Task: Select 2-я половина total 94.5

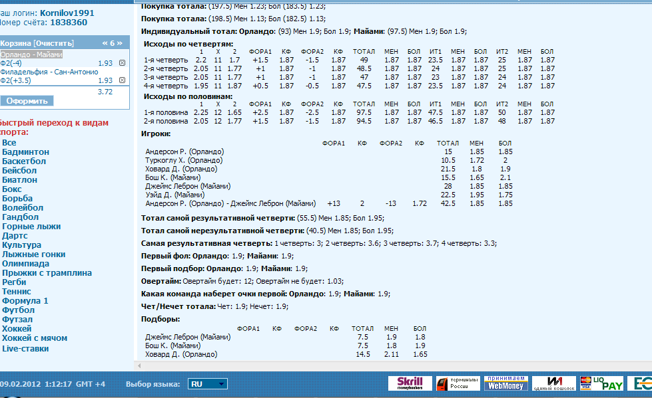Action: click(364, 121)
